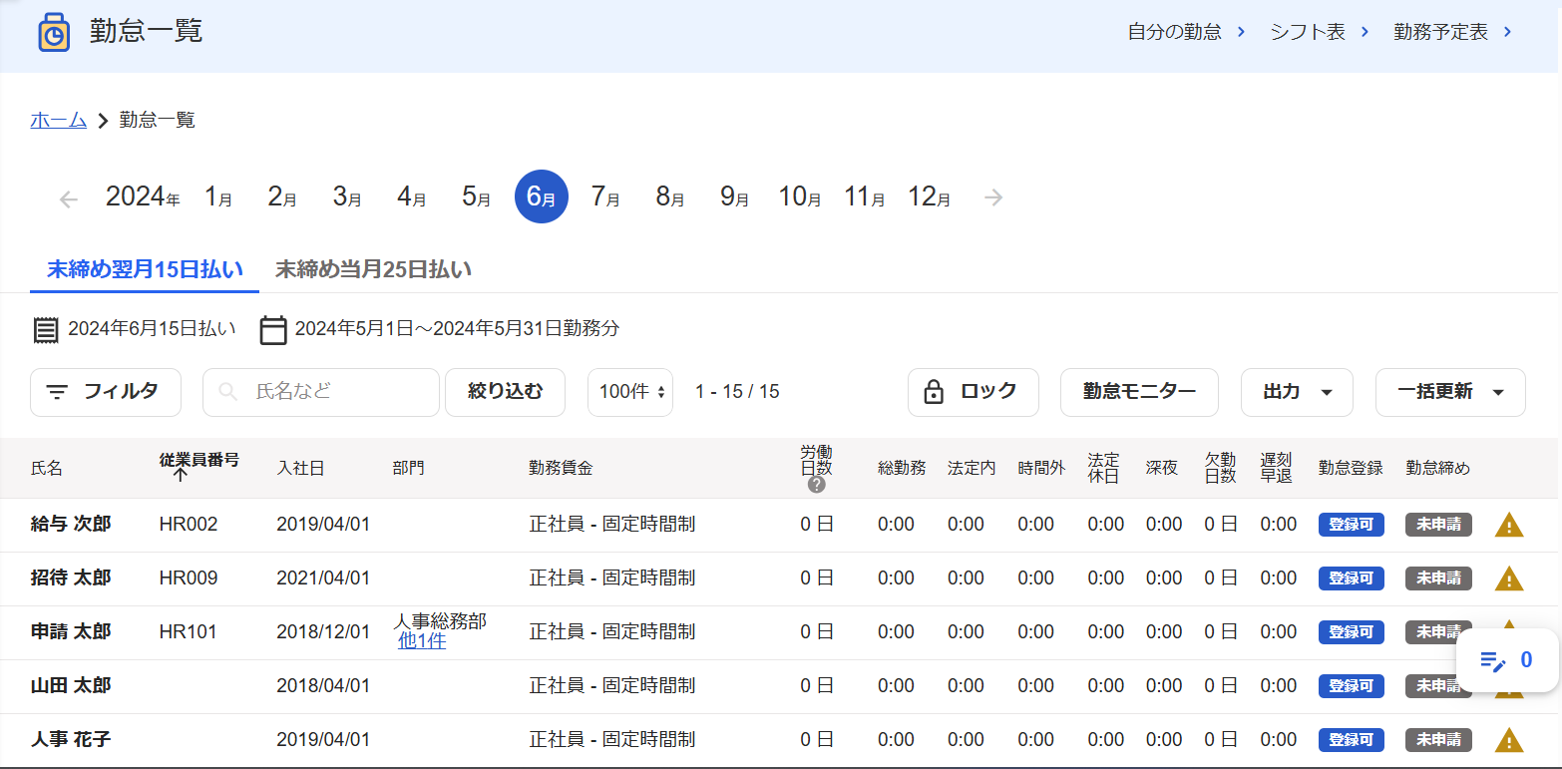Viewport: 1562px width, 769px height.
Task: Go to ホーム breadcrumb link
Action: [59, 121]
